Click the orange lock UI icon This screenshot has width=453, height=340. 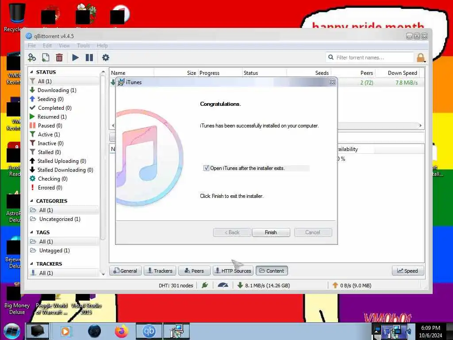point(421,58)
